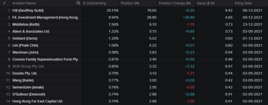Image resolution: width=268 pixels, height=105 pixels.
Task: Click O'Sullivan (Deborah) investor
Action: [29, 94]
